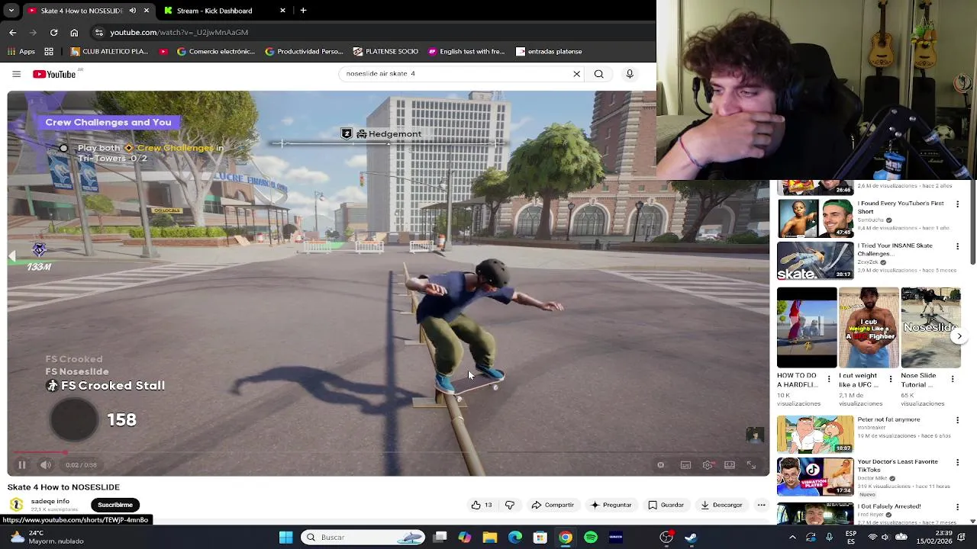Click the Preguntar button
Screen dimensions: 977x549
point(611,505)
